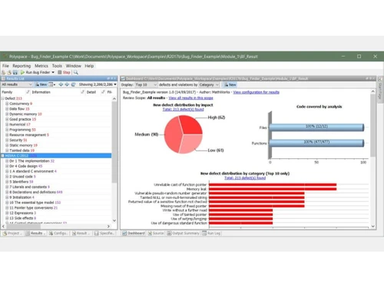The image size is (384, 288).
Task: Switch to the Project tab at bottom
Action: [12, 233]
